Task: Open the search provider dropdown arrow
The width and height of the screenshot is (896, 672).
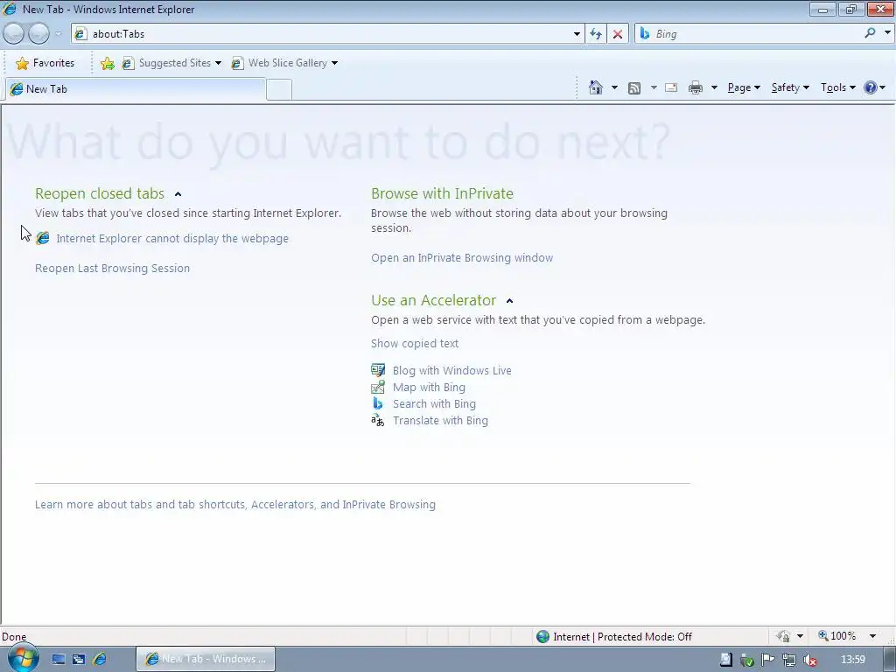Action: point(887,33)
